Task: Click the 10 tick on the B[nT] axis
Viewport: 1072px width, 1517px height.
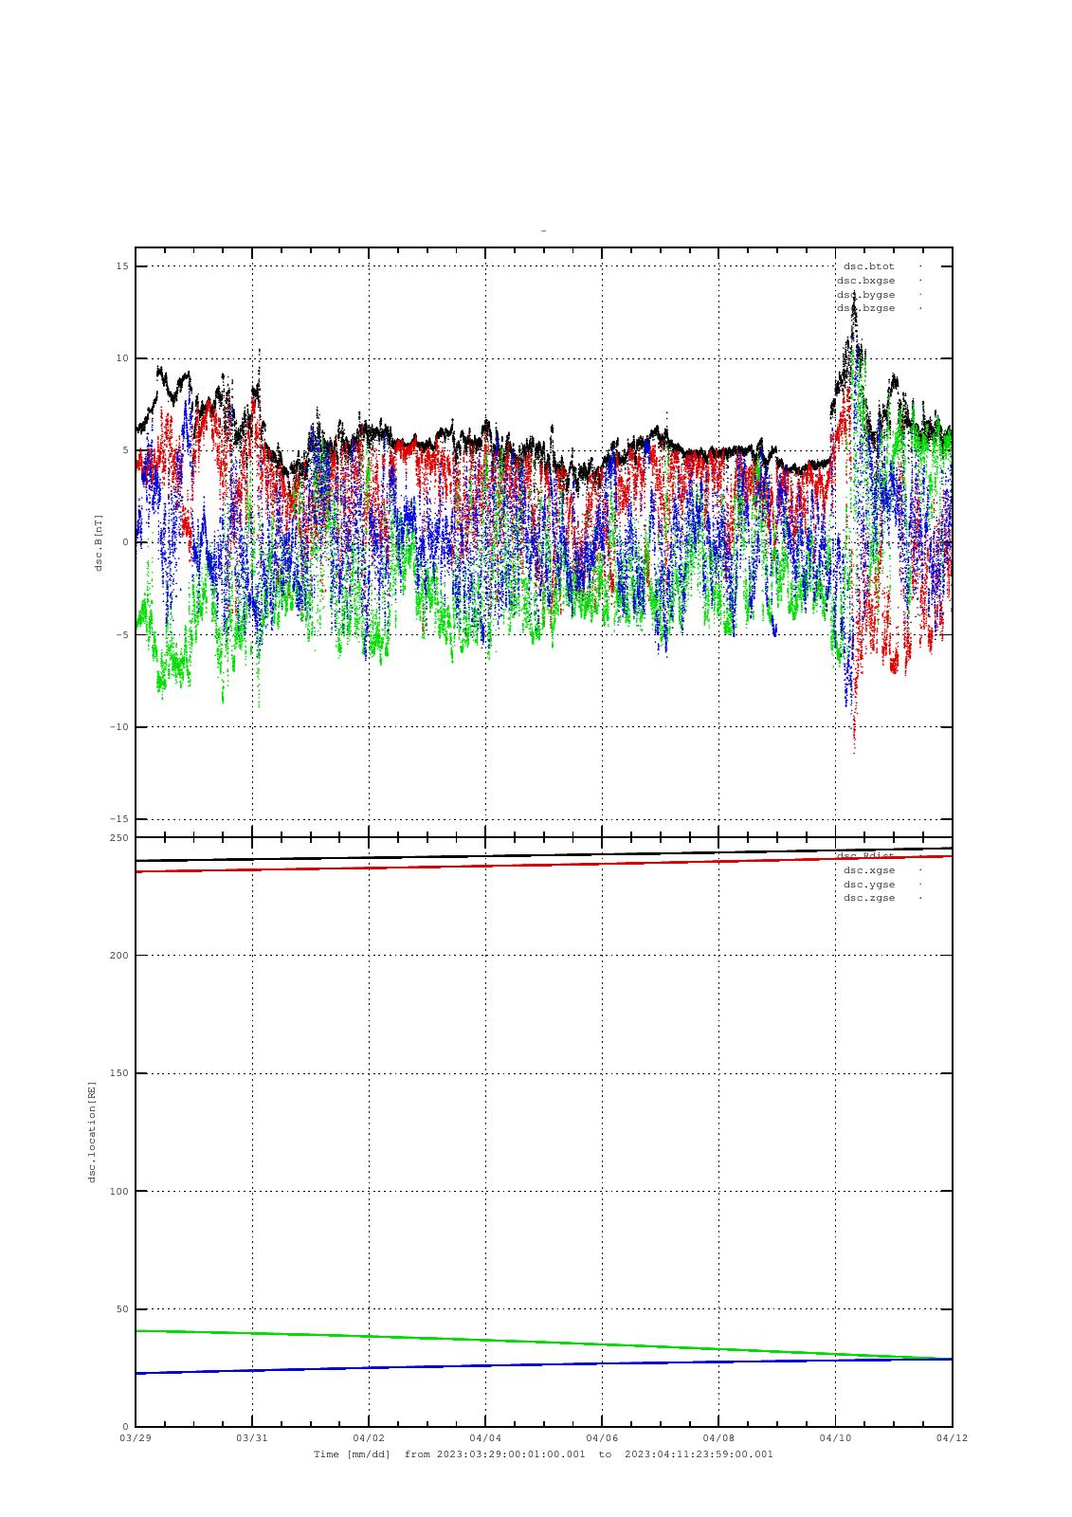Action: [122, 358]
